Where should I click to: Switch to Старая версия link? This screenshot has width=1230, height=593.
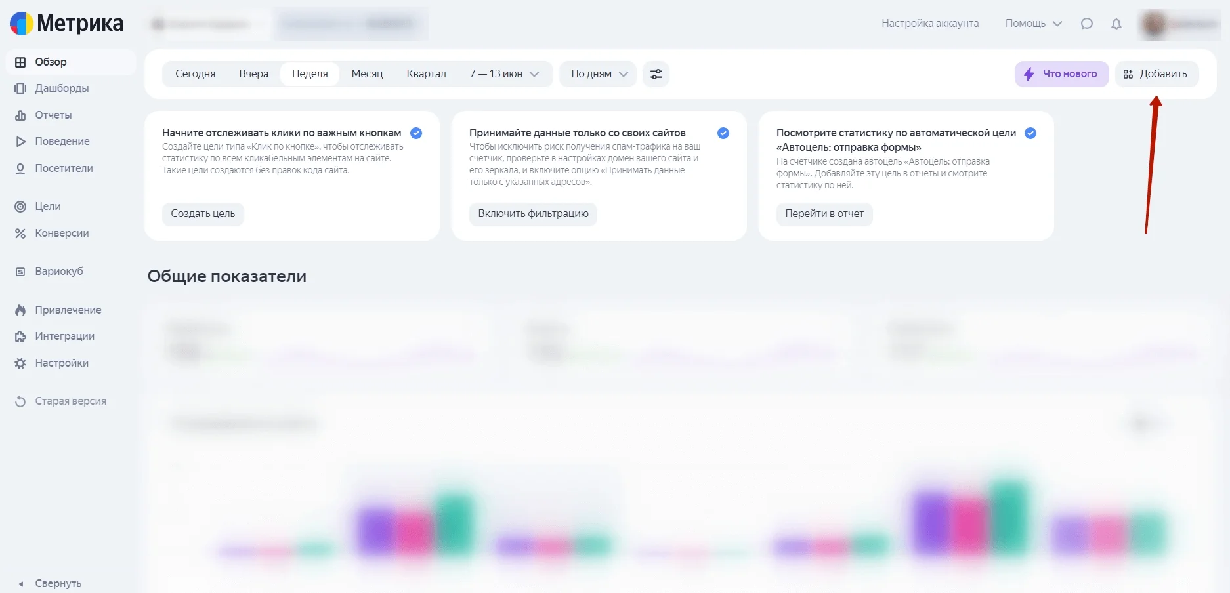[71, 401]
